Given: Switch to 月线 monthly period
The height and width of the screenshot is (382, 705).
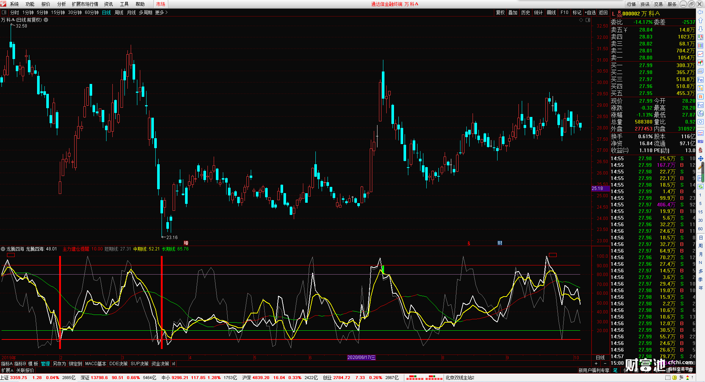Looking at the screenshot, I should pos(131,12).
